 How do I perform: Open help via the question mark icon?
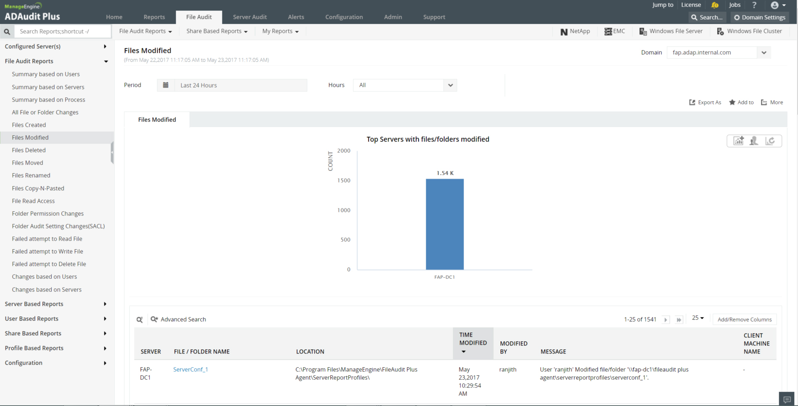point(754,5)
